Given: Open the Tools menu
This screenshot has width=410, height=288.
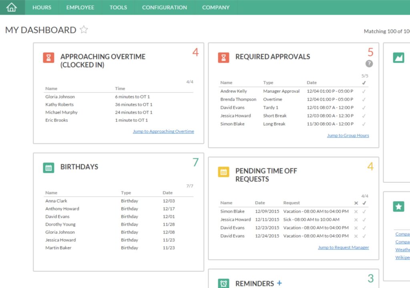Looking at the screenshot, I should click(x=118, y=7).
